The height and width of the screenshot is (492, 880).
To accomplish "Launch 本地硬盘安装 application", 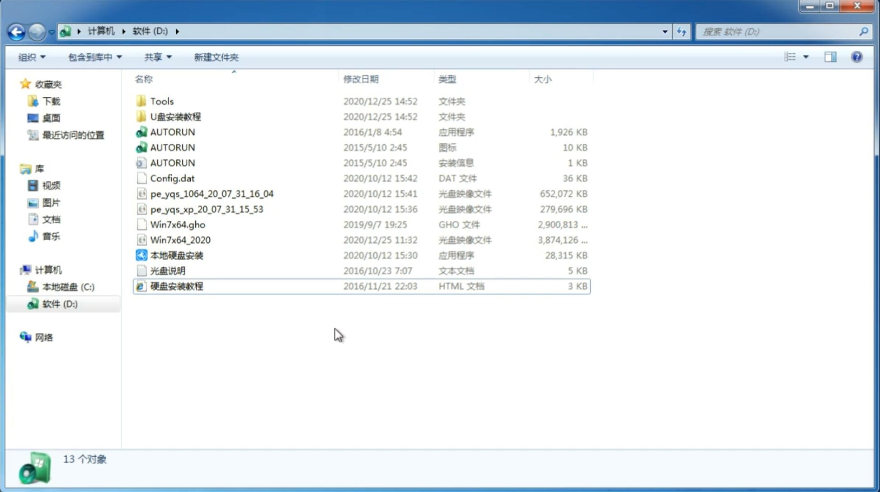I will tap(176, 255).
